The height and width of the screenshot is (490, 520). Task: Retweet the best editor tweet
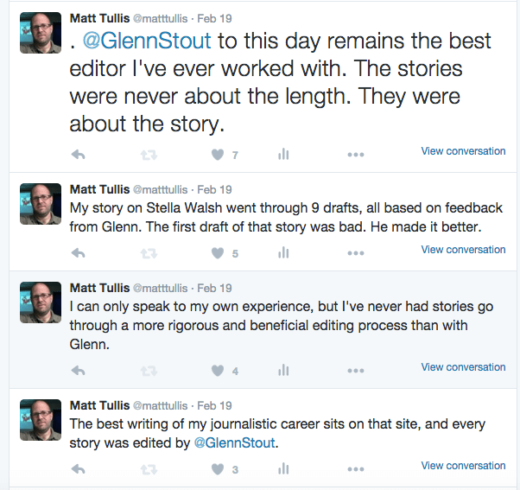148,155
